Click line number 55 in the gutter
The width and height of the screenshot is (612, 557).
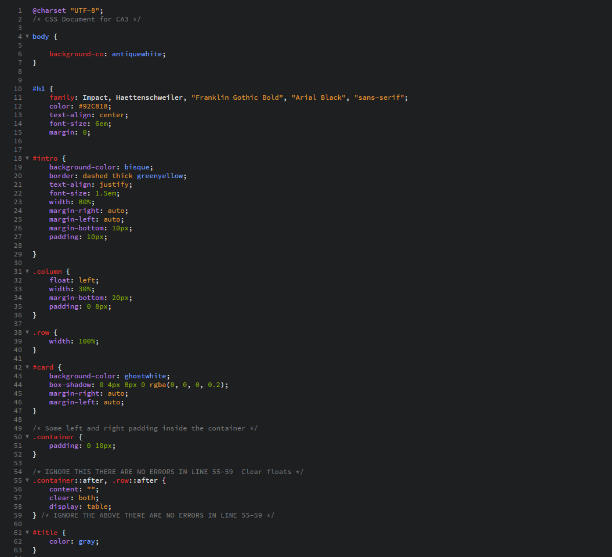17,480
